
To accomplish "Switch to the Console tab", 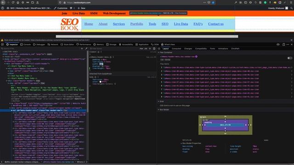I will point(26,44).
